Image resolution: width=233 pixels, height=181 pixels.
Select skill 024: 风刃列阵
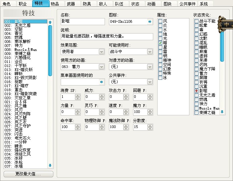click(25, 114)
